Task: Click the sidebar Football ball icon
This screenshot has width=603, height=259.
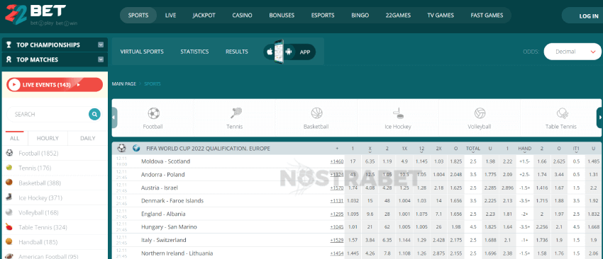Action: click(x=10, y=153)
